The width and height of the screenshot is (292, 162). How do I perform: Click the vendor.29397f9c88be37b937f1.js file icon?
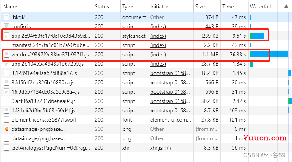7,55
